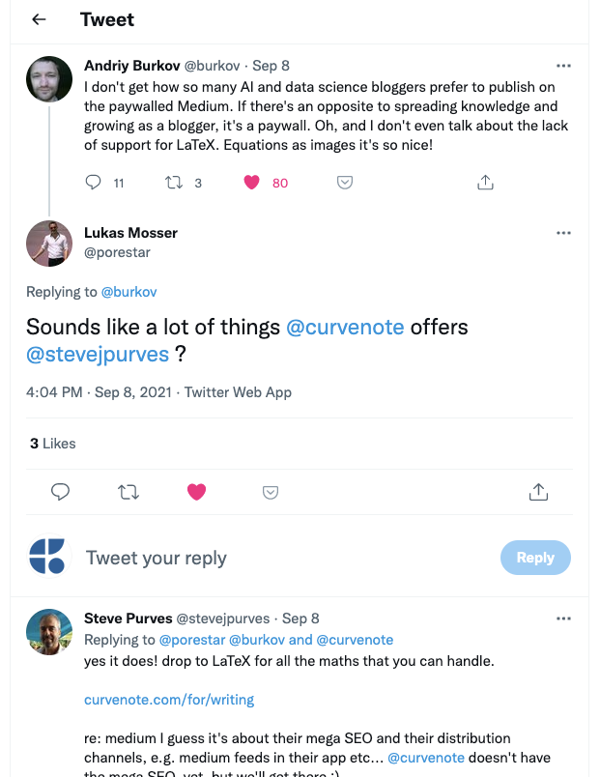Image resolution: width=600 pixels, height=777 pixels.
Task: Open more options on Lukas Mosser's tweet
Action: pos(564,233)
